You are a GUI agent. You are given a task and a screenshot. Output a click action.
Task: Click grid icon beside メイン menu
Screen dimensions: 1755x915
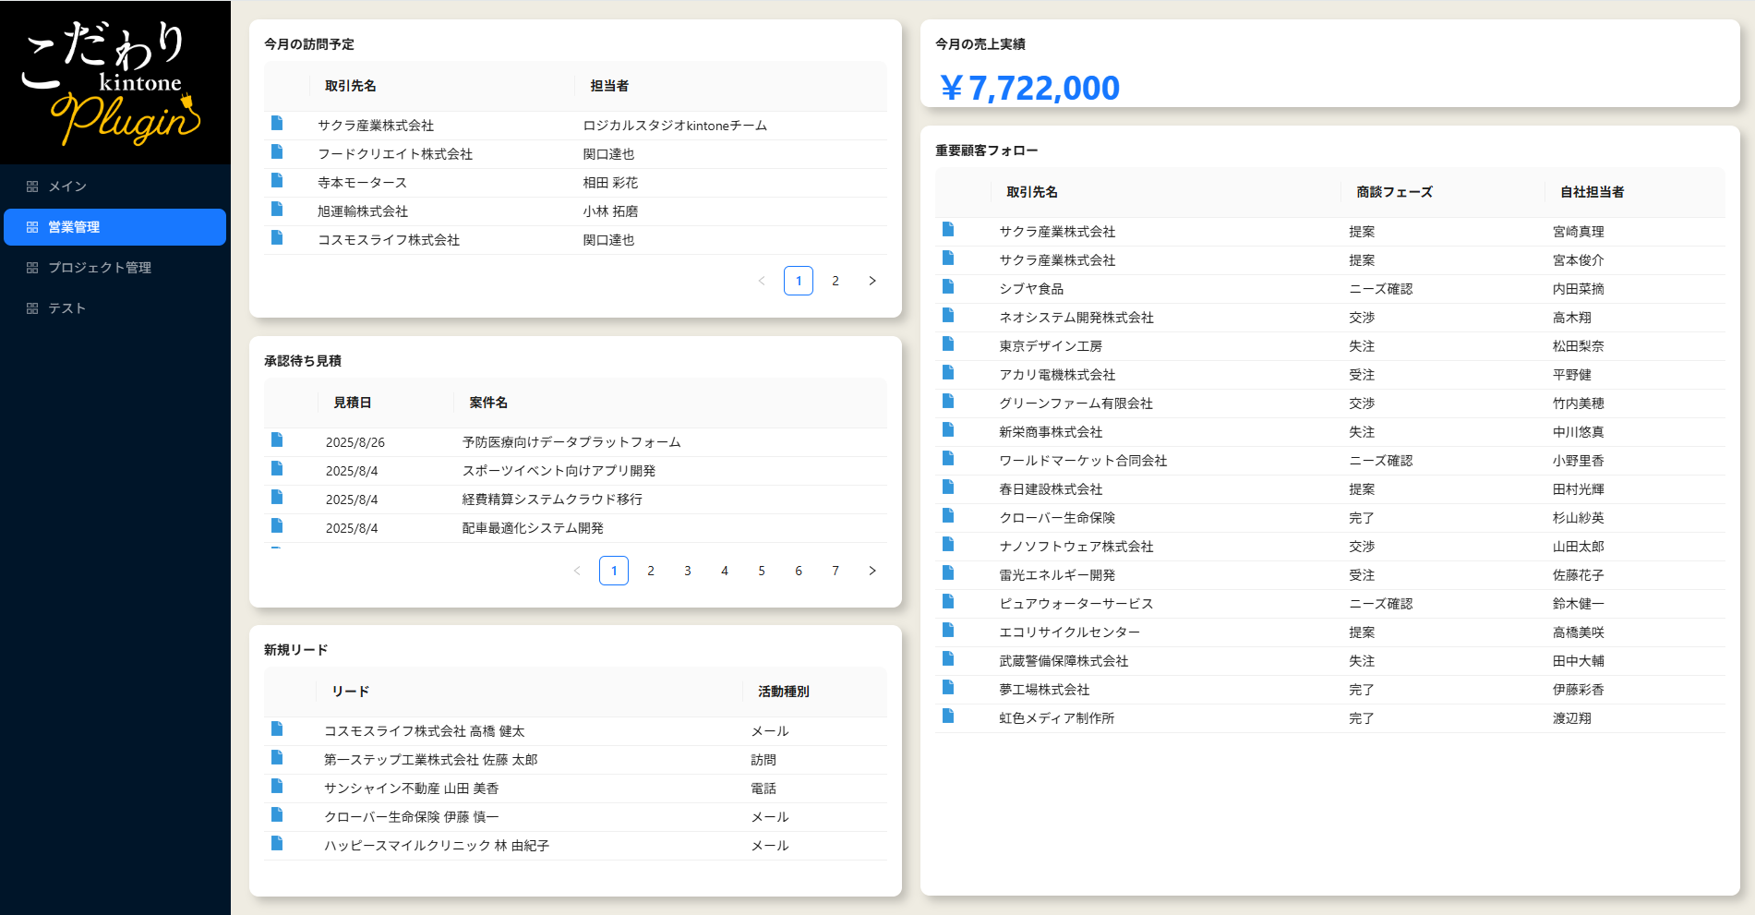32,187
